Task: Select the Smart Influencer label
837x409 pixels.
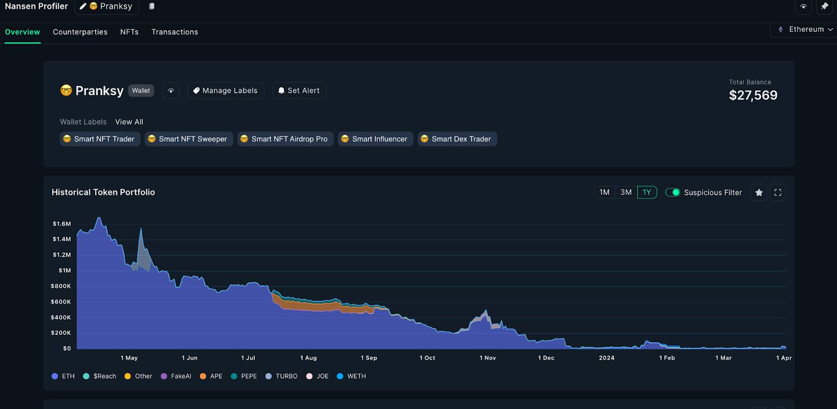Action: [x=376, y=139]
